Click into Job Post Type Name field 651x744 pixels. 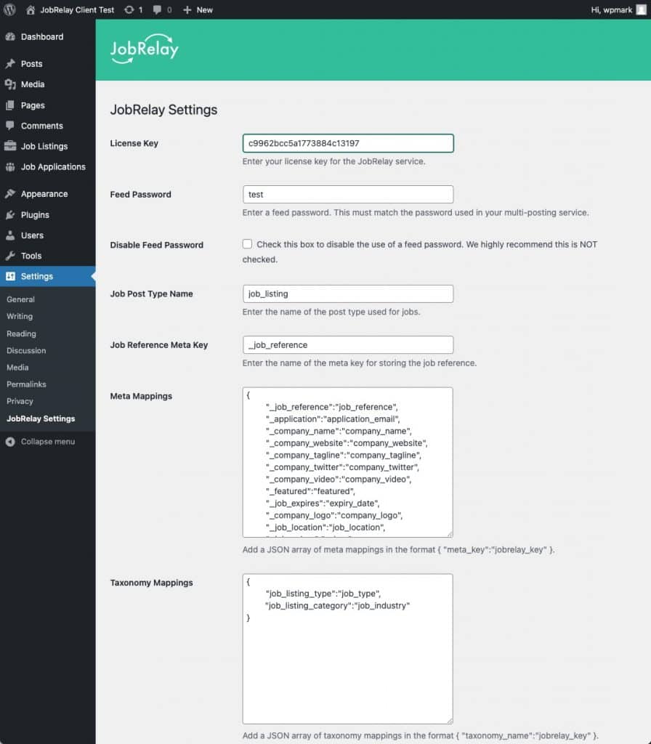tap(348, 294)
